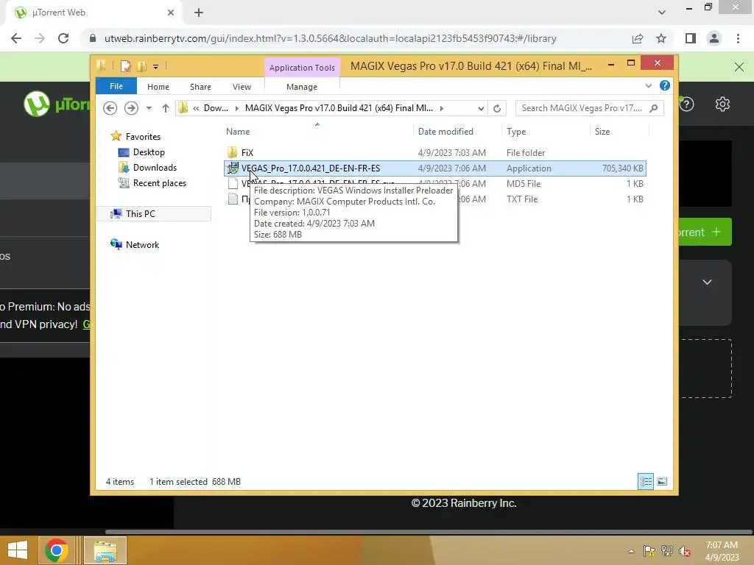754x565 pixels.
Task: Click the VEGAS installer application icon
Action: (x=233, y=168)
